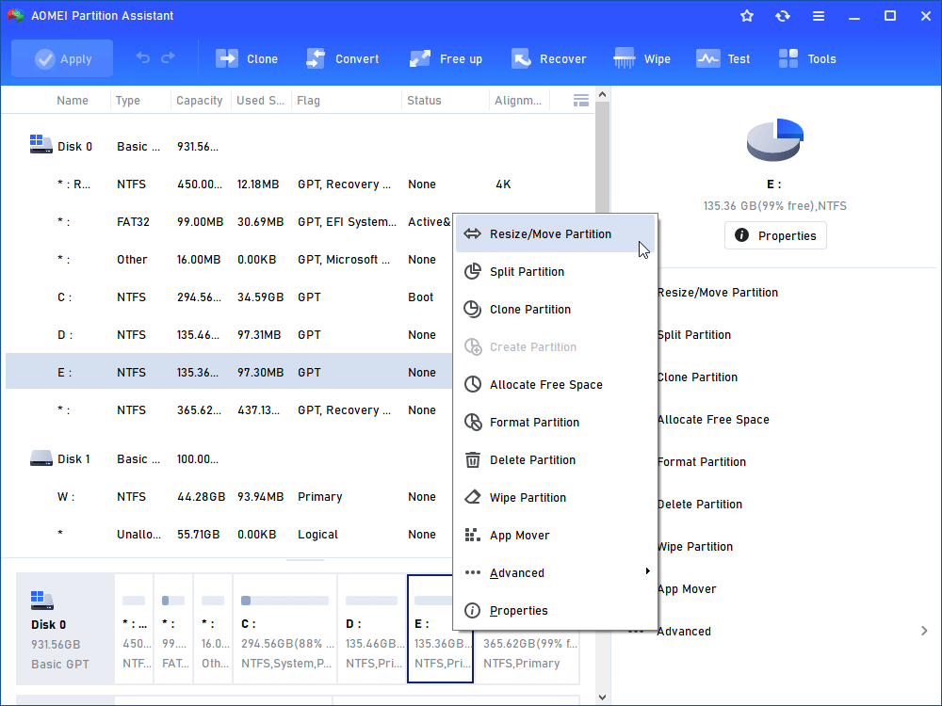
Task: Click Format Partition in right panel
Action: [702, 461]
